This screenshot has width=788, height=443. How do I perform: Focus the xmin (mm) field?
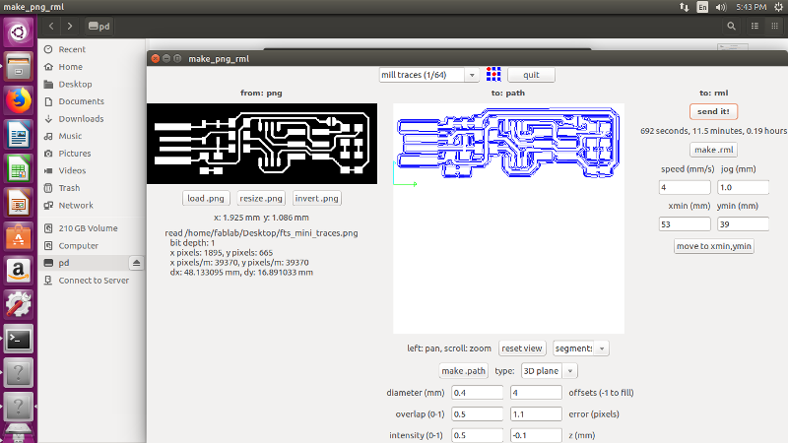[685, 224]
